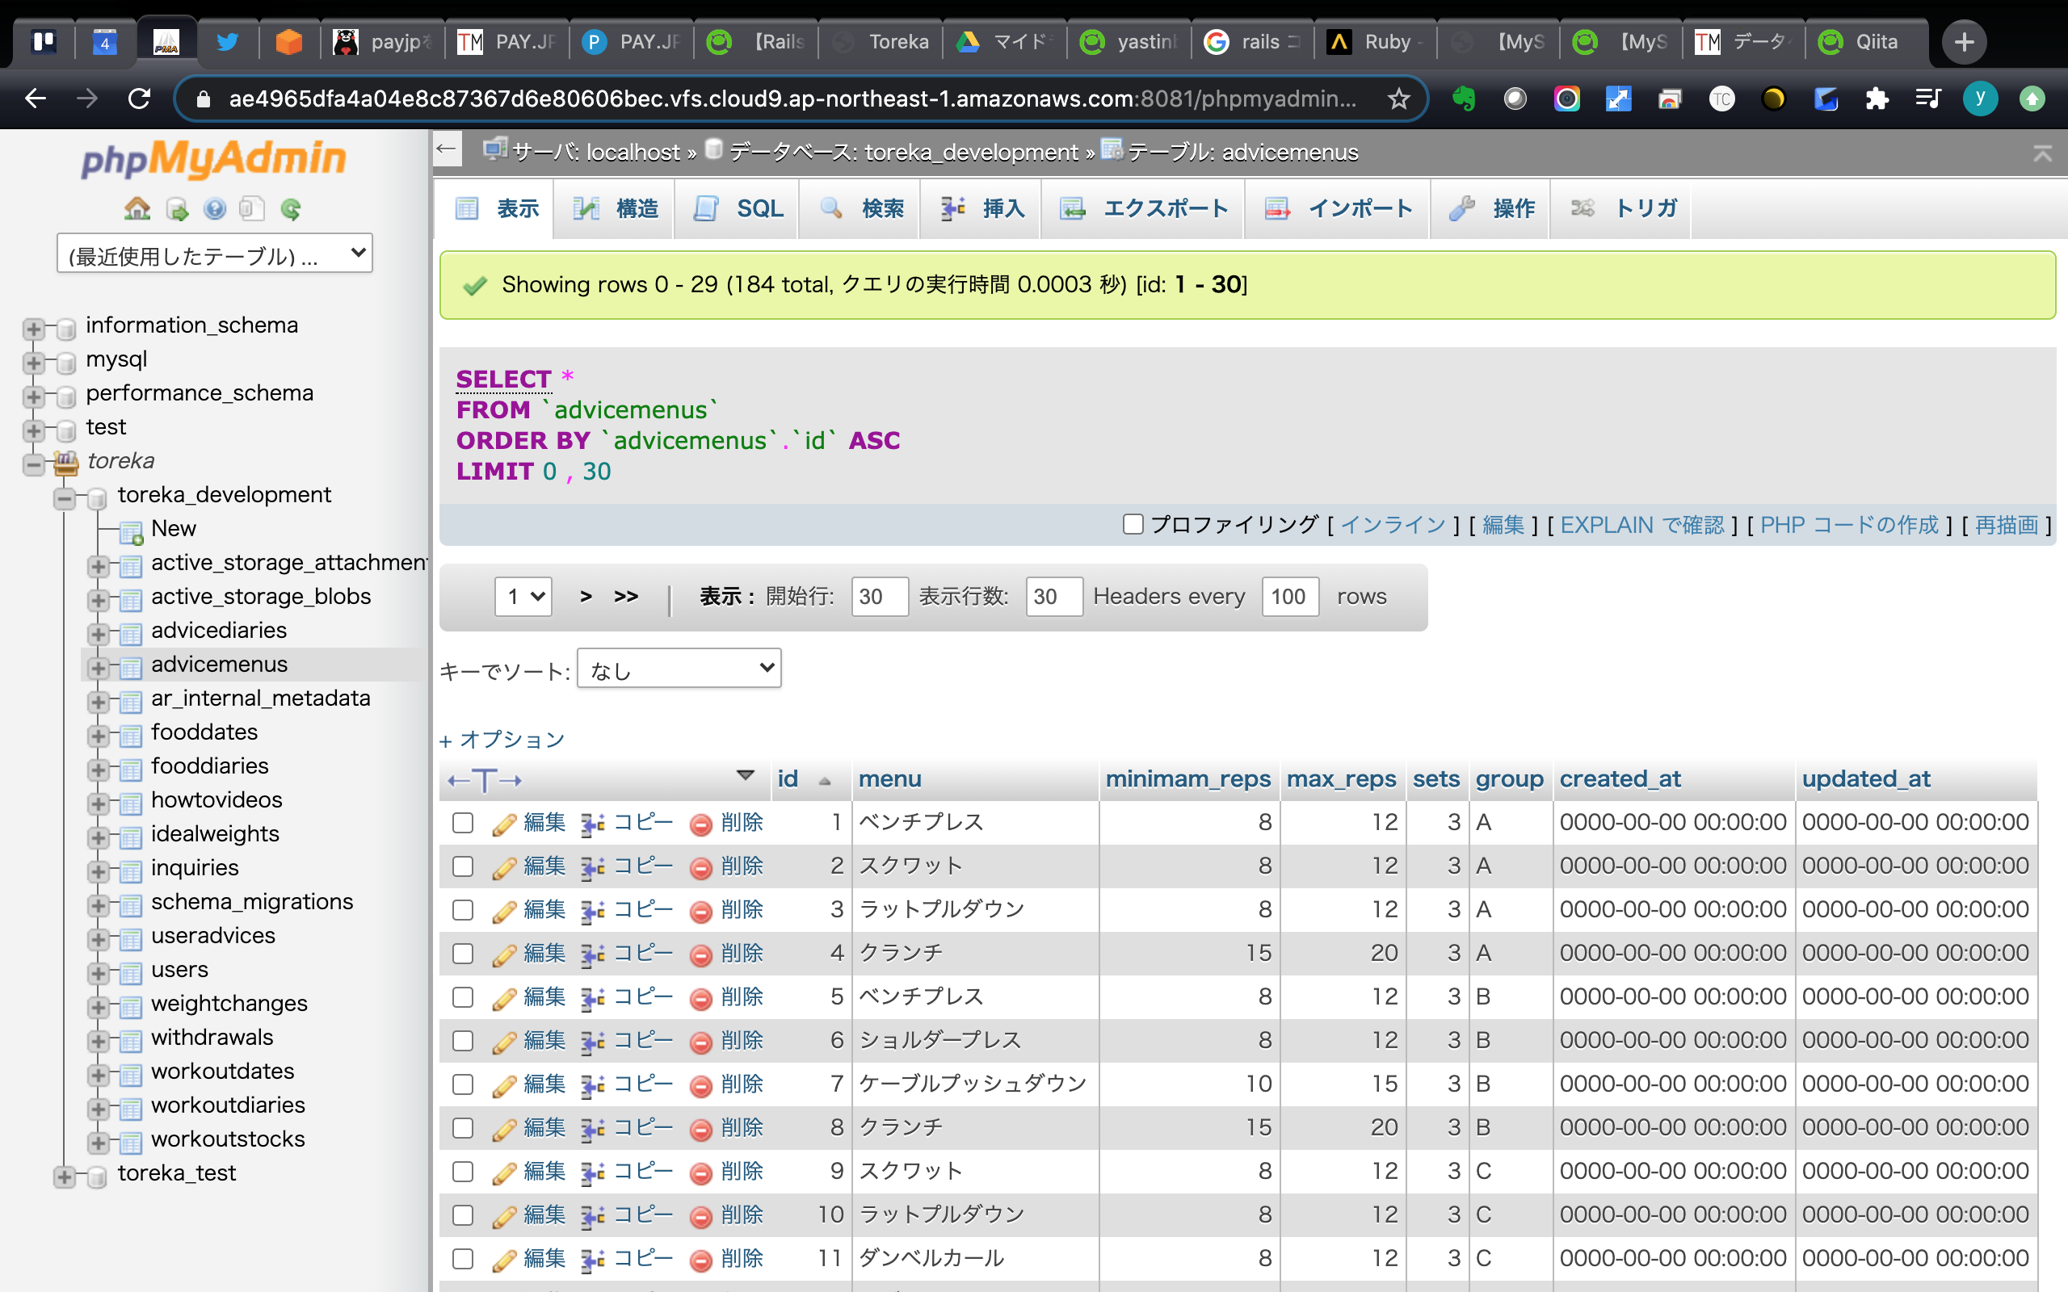This screenshot has height=1292, width=2068.
Task: Click the logout icon beside home
Action: coord(177,209)
